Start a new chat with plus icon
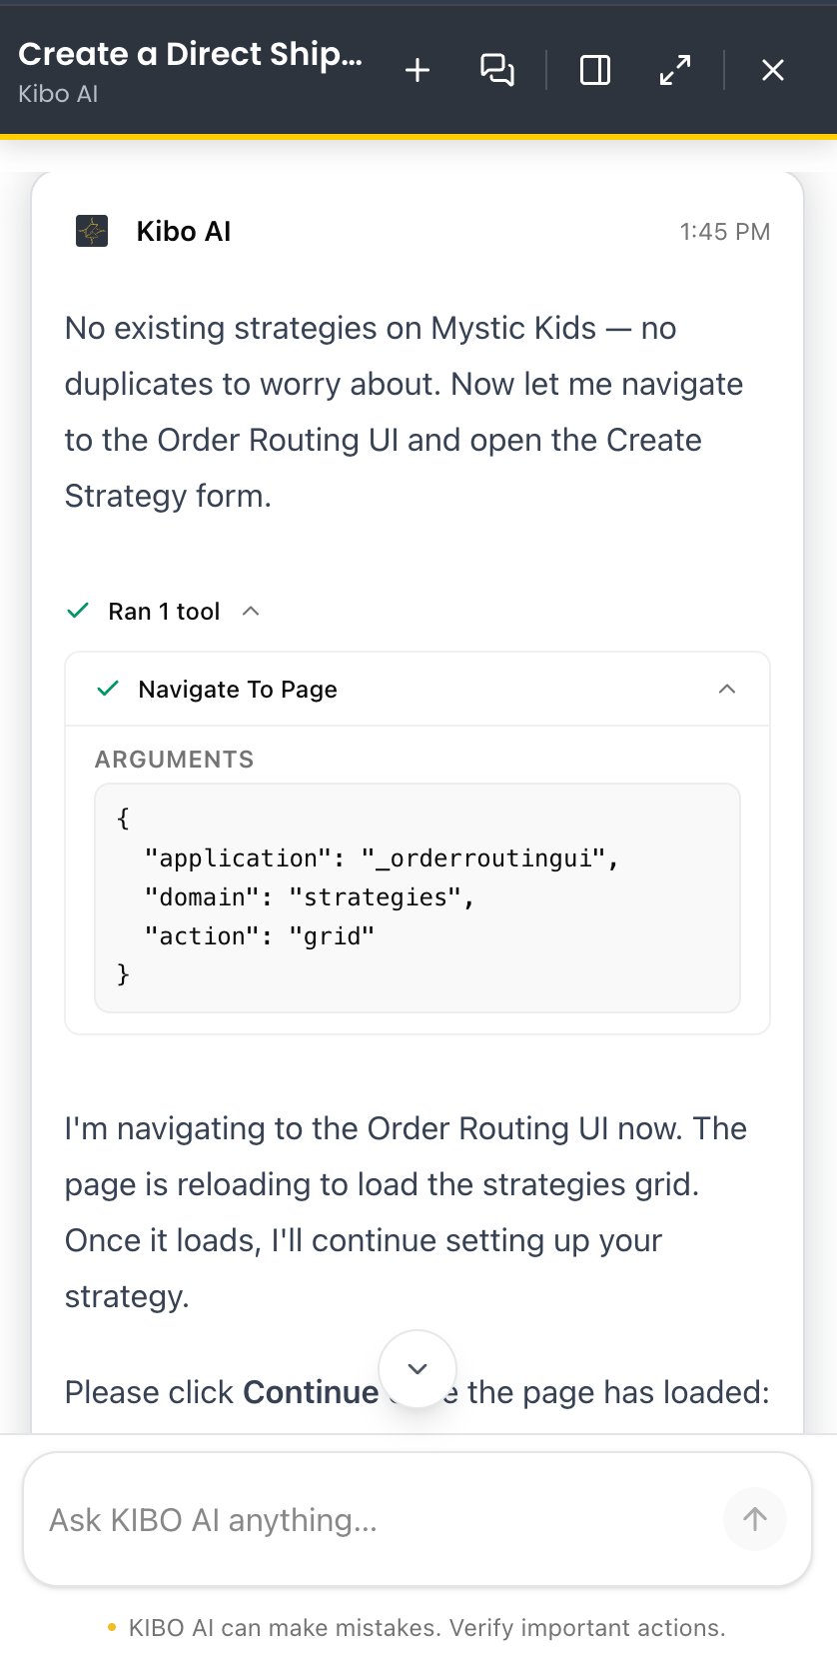The width and height of the screenshot is (837, 1659). [418, 70]
